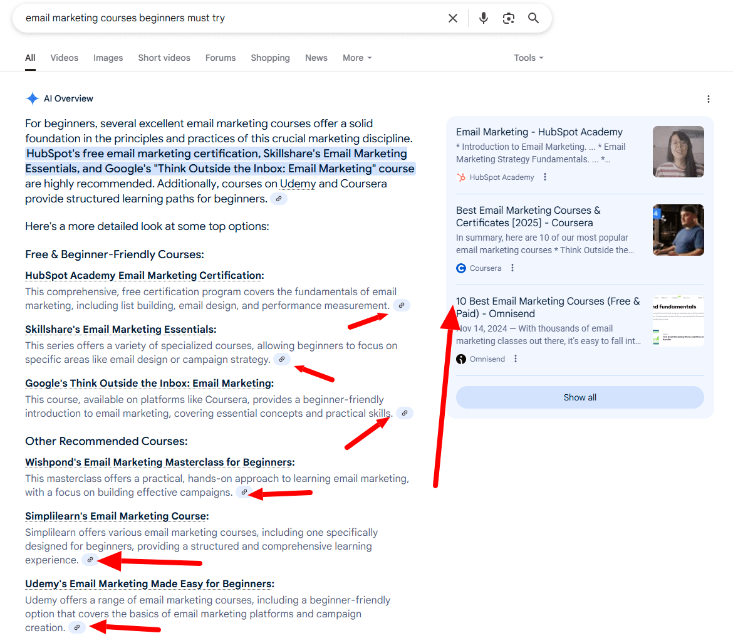
Task: Click HubSpot Academy source name text
Action: [x=502, y=177]
